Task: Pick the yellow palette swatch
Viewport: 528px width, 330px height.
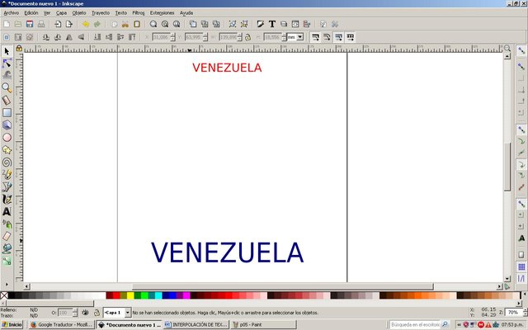Action: point(130,295)
